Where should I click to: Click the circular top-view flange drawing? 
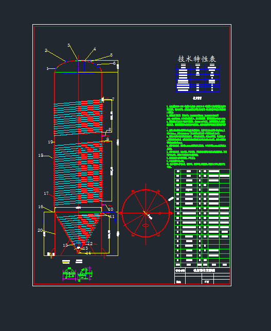tap(146, 213)
